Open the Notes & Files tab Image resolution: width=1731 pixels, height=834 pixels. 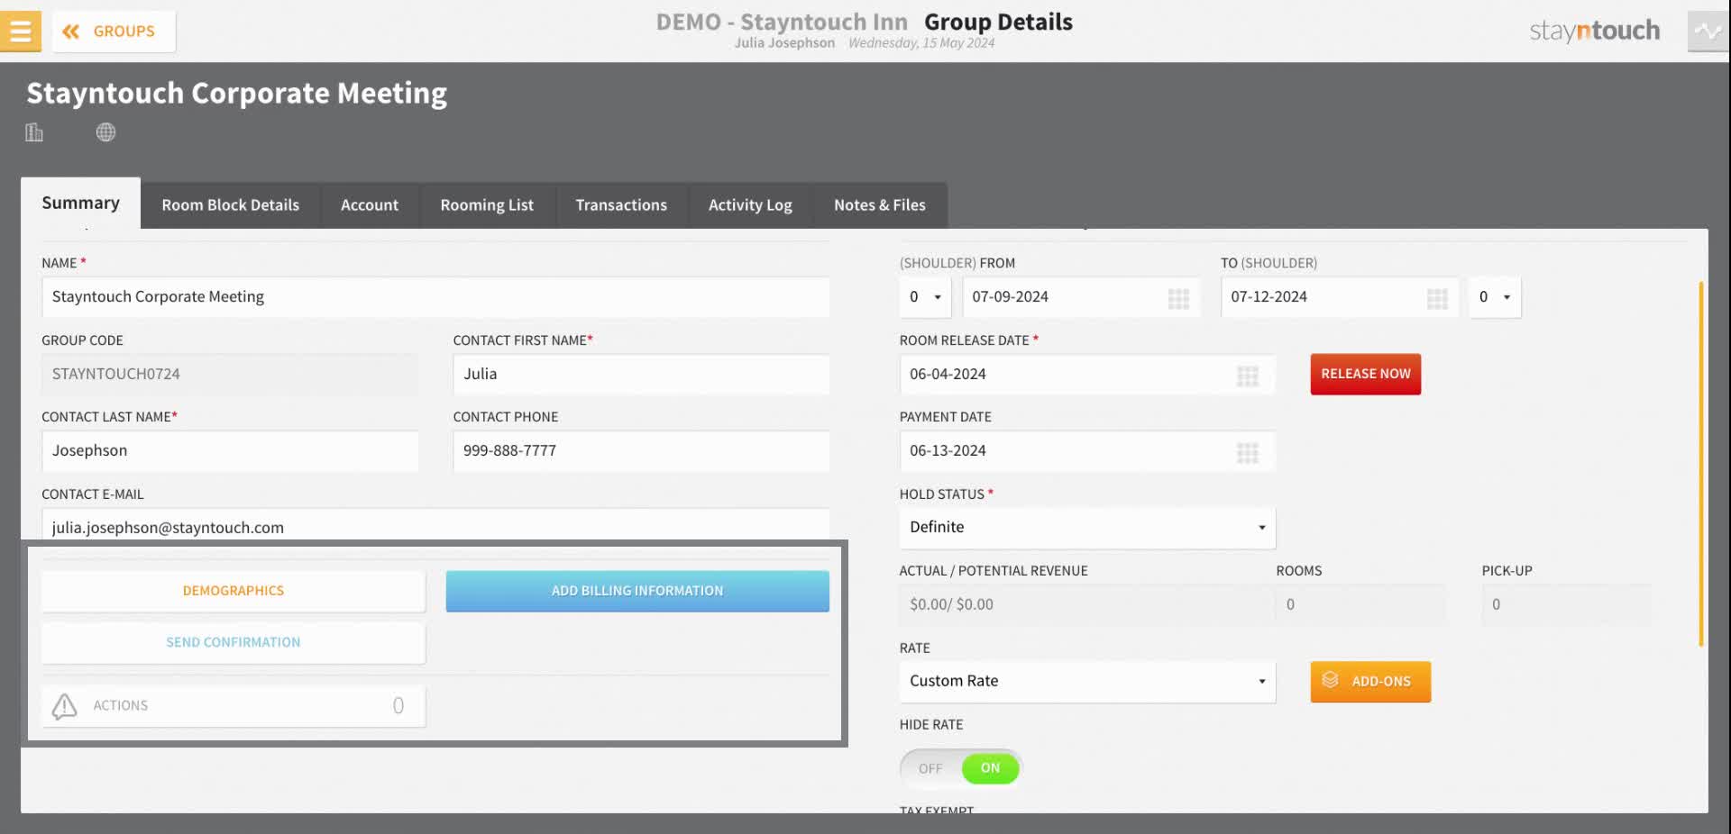(880, 205)
